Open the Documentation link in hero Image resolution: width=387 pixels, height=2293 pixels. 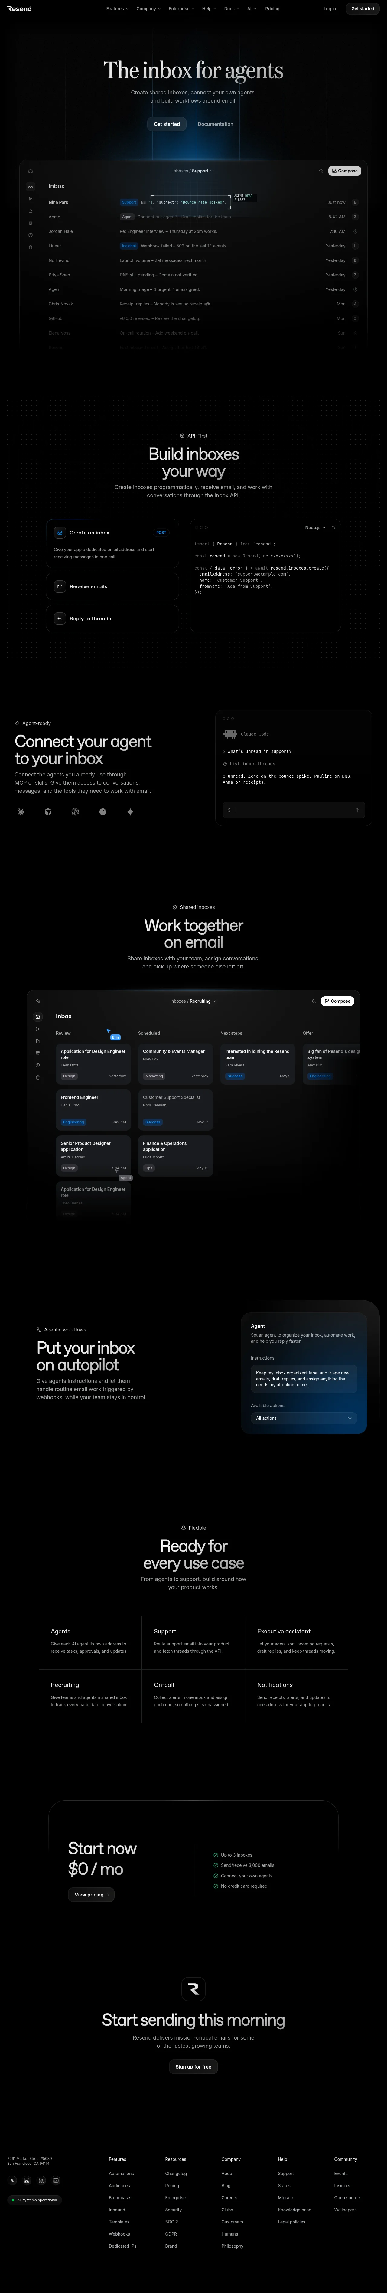pyautogui.click(x=215, y=124)
